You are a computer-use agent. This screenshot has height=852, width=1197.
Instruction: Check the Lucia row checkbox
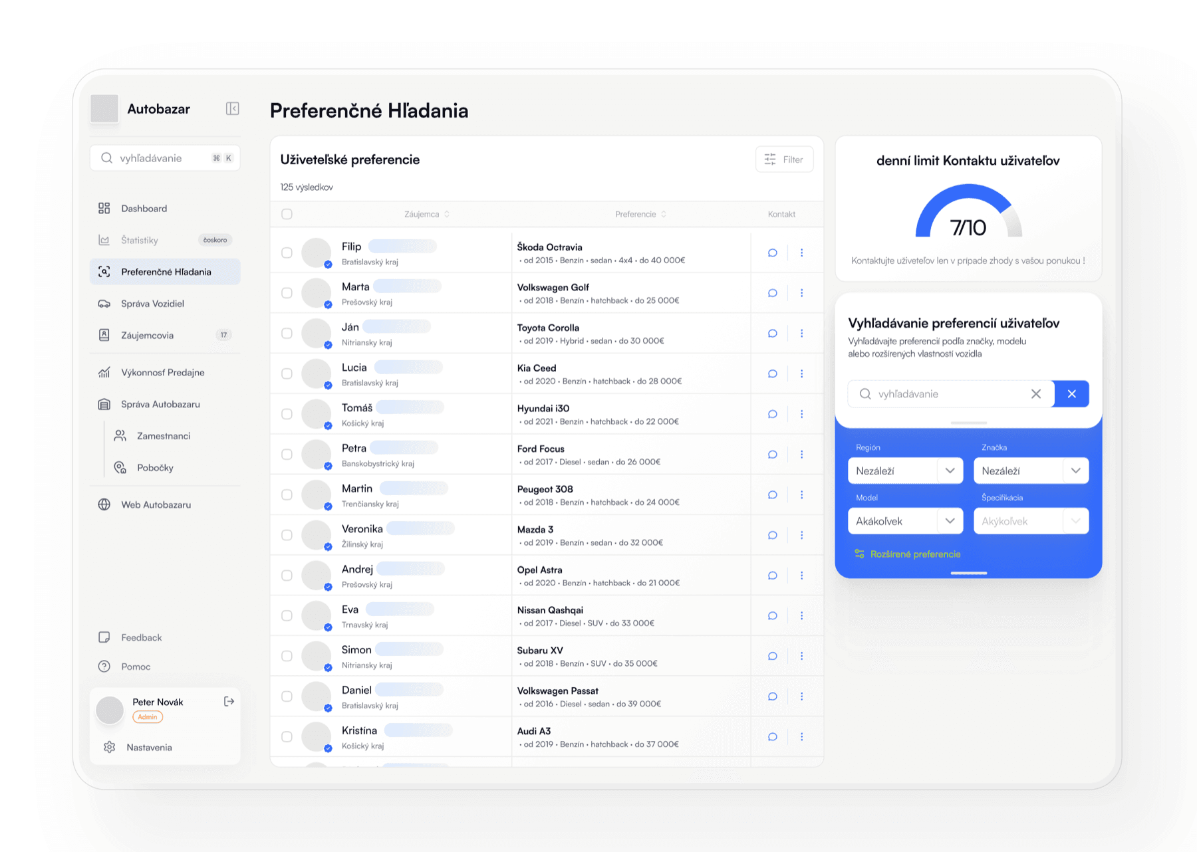coord(287,373)
